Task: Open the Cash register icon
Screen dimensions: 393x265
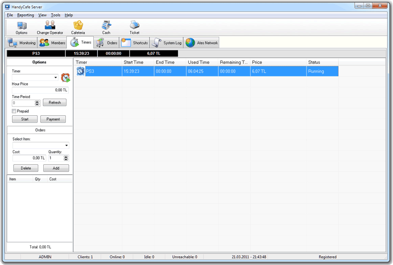Action: (x=106, y=26)
